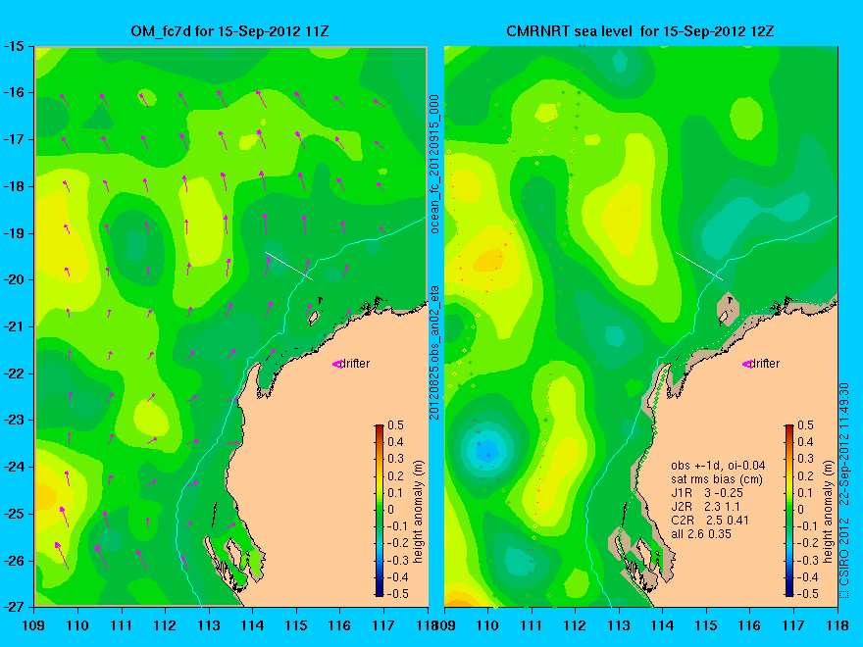Click the C2R 2.5 0.41 statistics row
The height and width of the screenshot is (647, 863).
coord(710,520)
